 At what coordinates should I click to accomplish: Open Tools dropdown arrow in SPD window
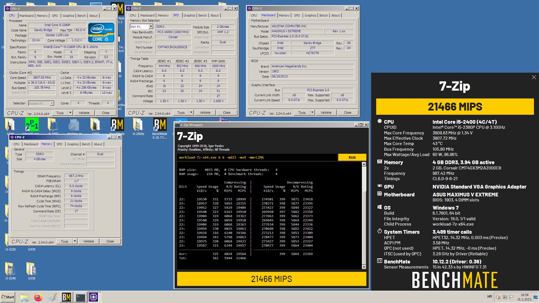pos(191,113)
